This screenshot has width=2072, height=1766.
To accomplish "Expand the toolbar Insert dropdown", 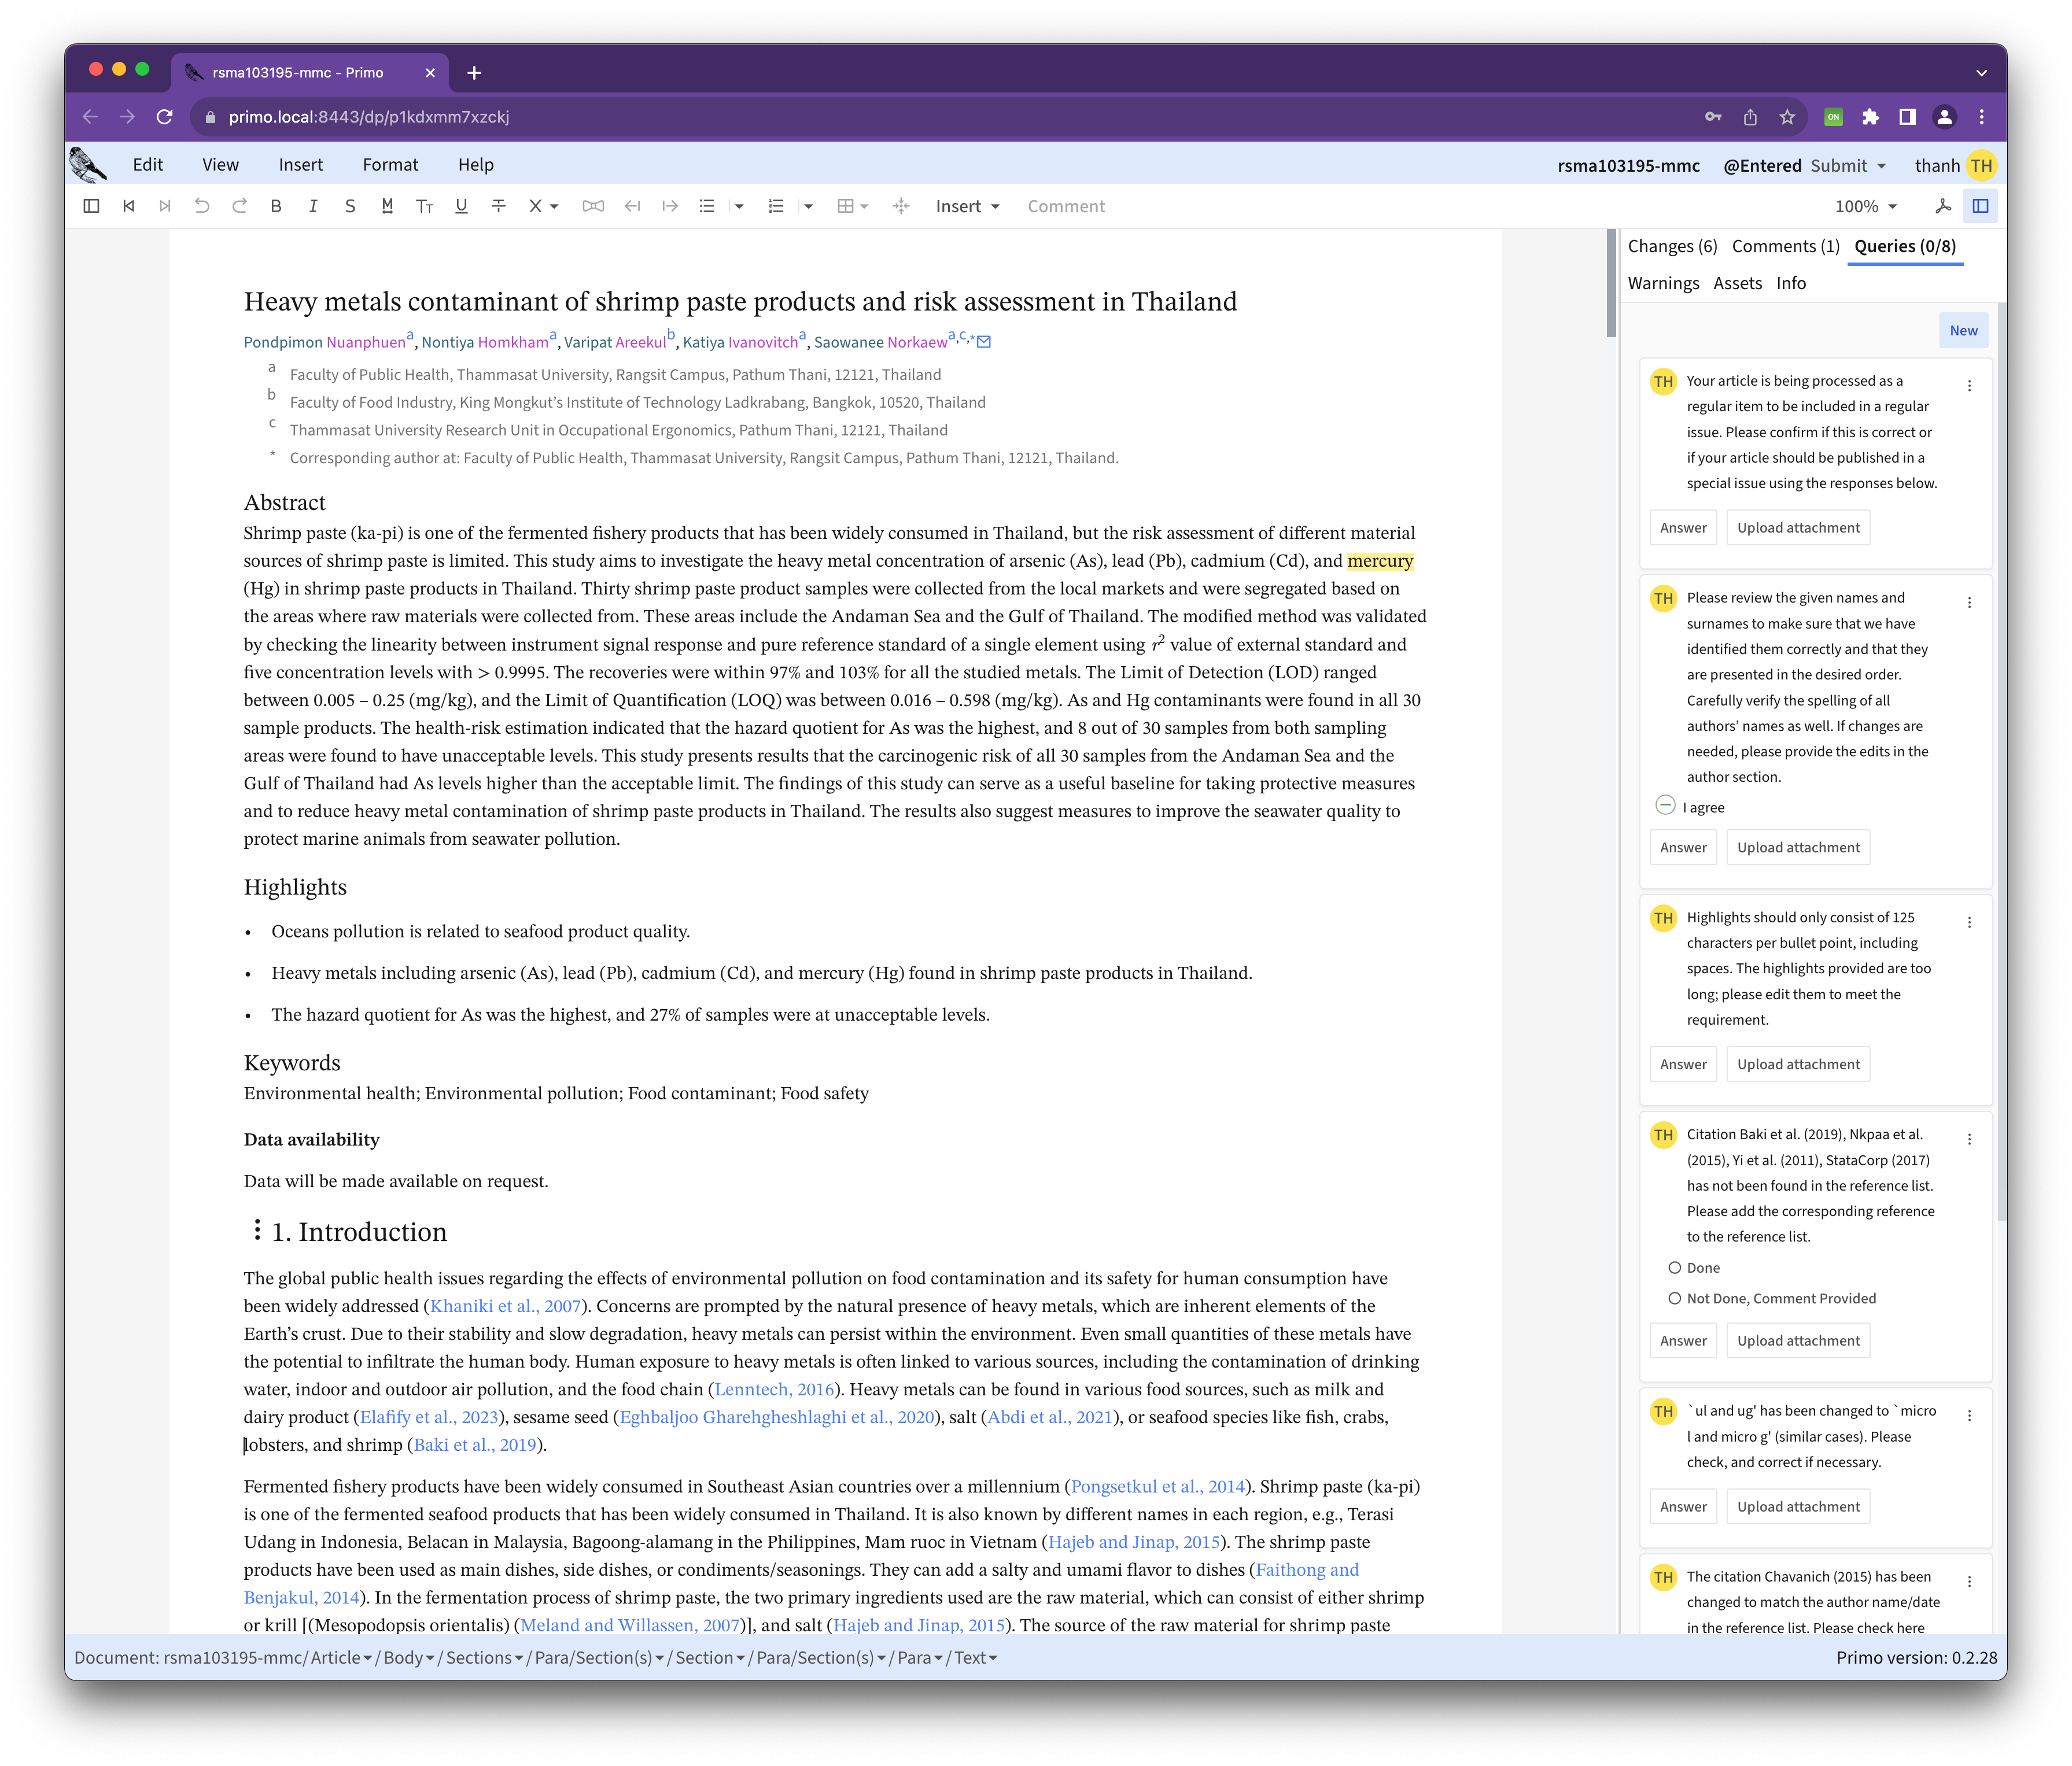I will (967, 206).
